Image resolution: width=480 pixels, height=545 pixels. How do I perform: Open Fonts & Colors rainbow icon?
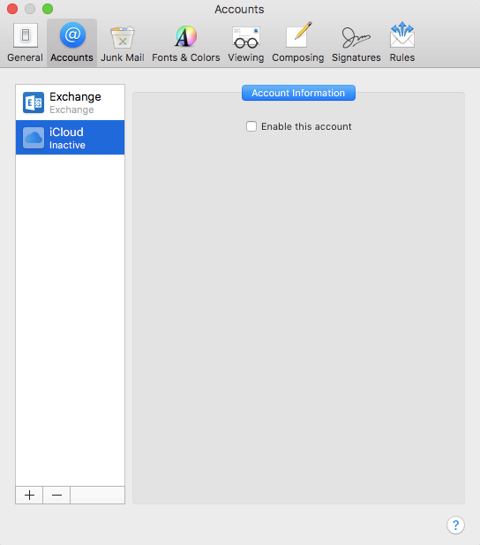tap(186, 36)
